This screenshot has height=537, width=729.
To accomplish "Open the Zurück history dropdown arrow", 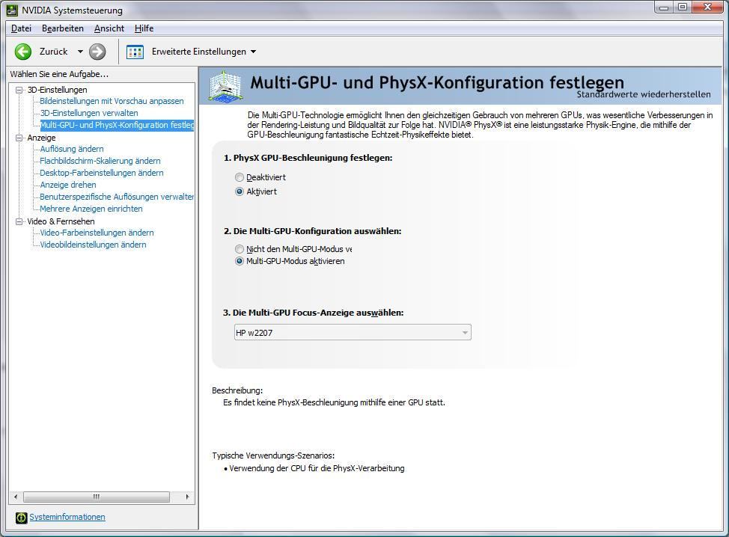I will 80,52.
